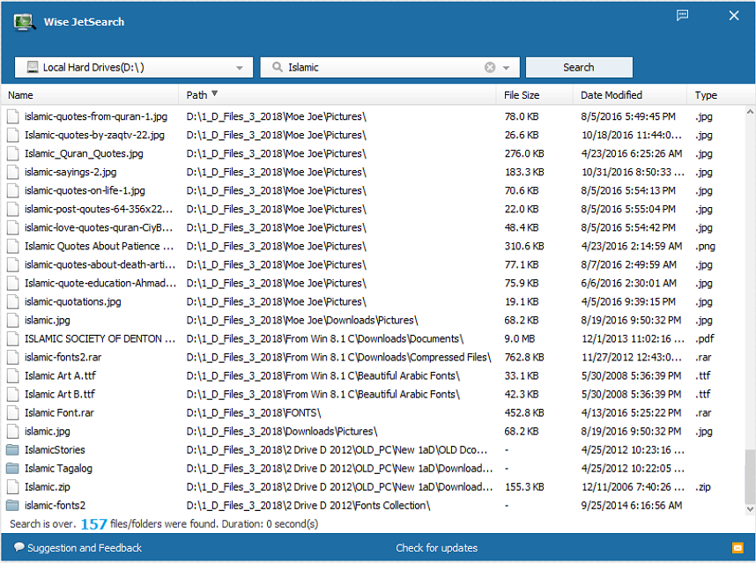Image resolution: width=756 pixels, height=563 pixels.
Task: Click Check for updates link
Action: (x=436, y=548)
